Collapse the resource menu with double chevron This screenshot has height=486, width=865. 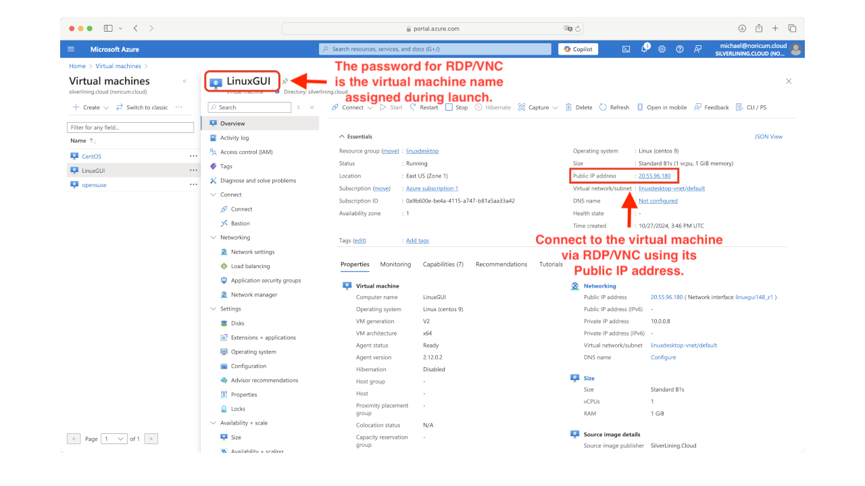click(x=312, y=107)
